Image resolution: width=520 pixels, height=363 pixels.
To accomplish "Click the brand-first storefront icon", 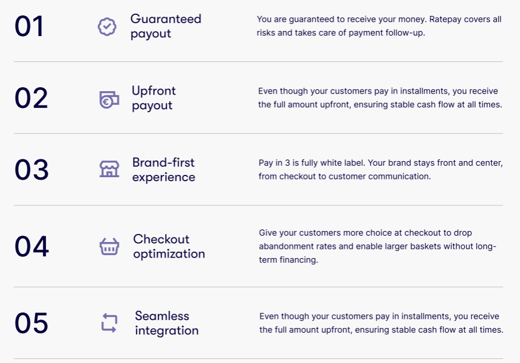I will click(109, 169).
